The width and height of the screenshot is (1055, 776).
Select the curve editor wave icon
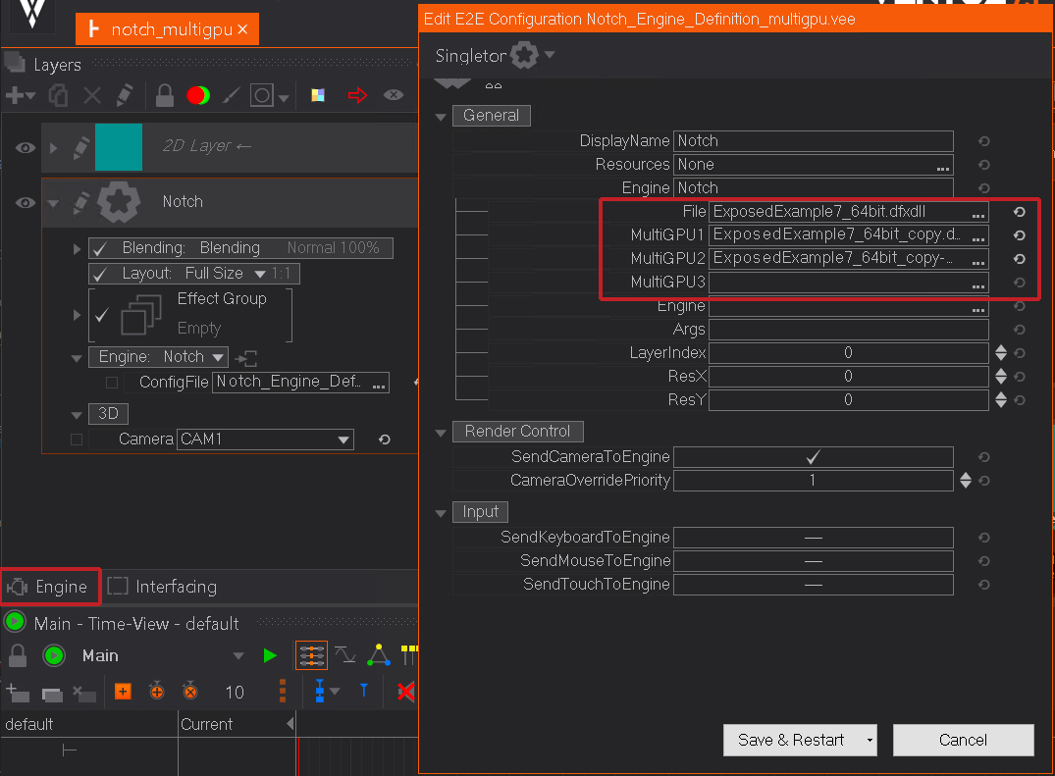(x=344, y=654)
